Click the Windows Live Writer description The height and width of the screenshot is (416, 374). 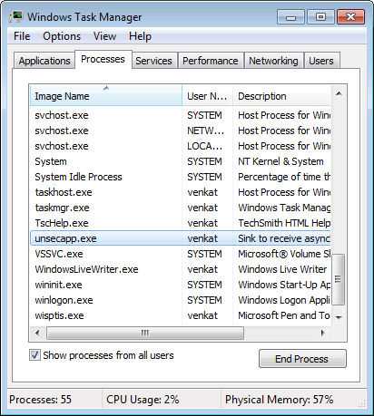coord(282,269)
